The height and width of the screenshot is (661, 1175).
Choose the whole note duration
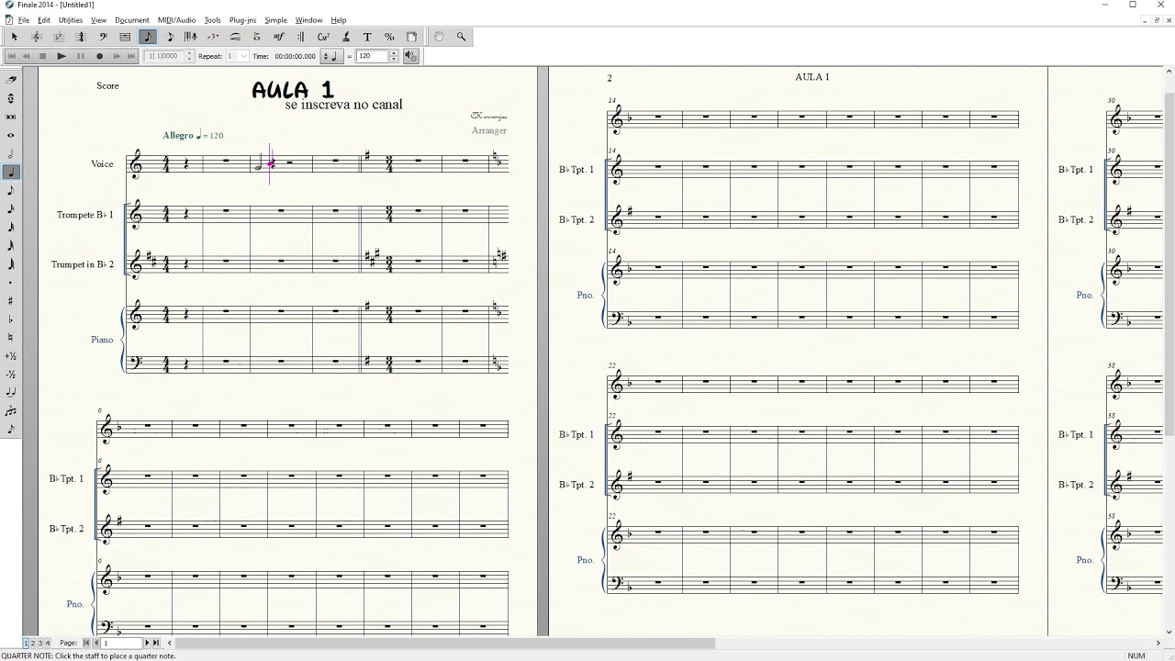coord(11,135)
